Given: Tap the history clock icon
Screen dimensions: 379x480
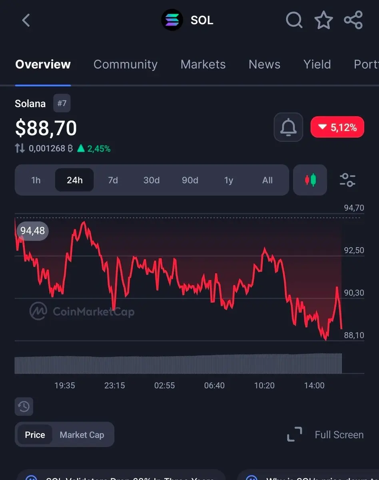Looking at the screenshot, I should [24, 407].
